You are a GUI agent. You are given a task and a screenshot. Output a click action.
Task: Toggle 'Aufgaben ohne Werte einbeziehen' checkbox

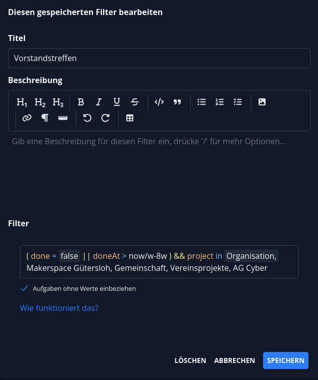(24, 288)
